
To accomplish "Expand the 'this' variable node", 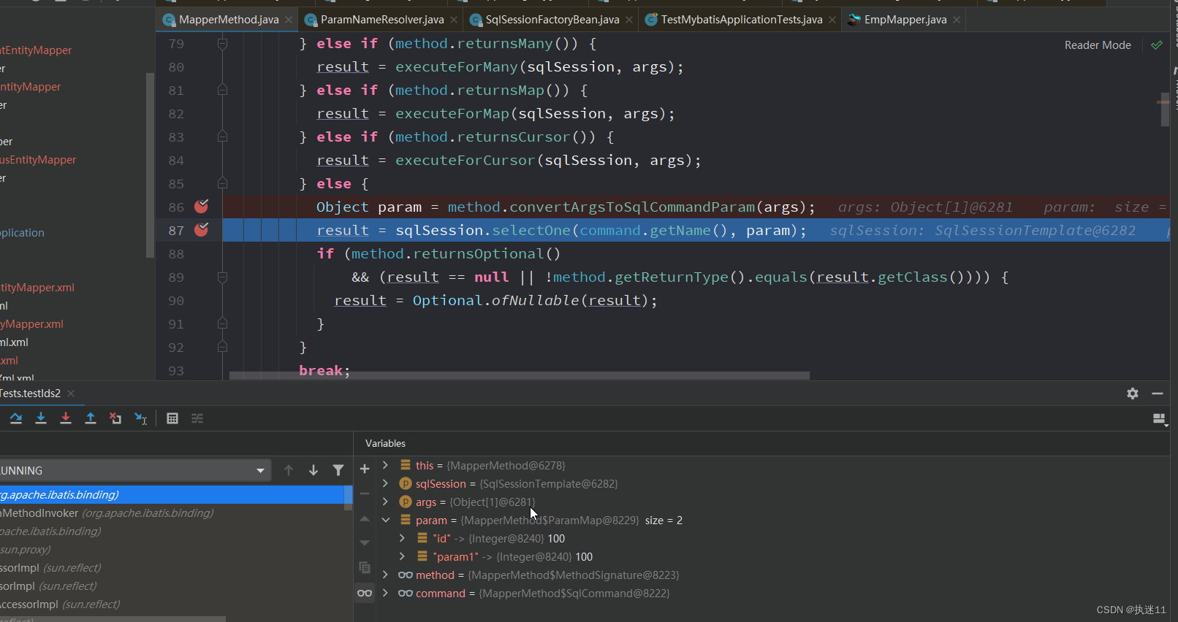I will pos(385,465).
